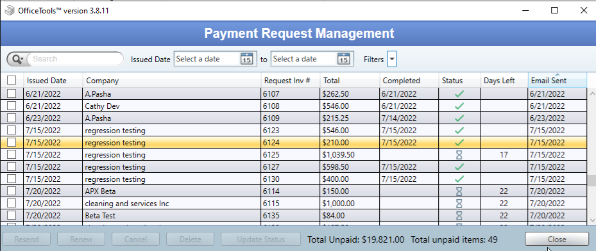Screen dimensions: 596x251
Task: Click the disabled Resend button
Action: (26, 239)
